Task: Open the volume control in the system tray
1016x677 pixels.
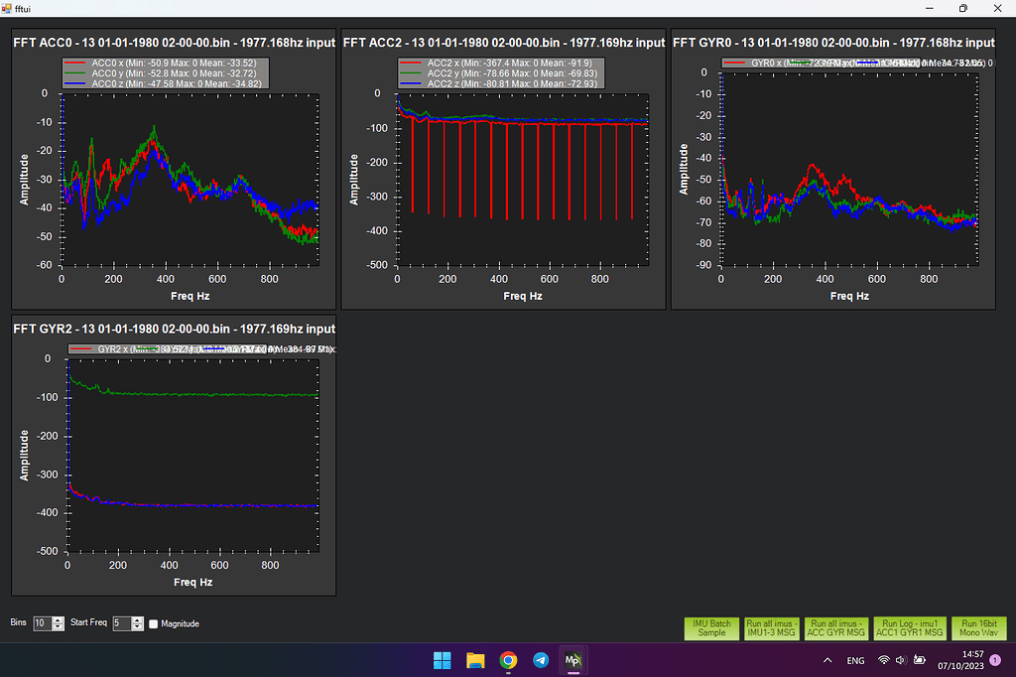Action: pyautogui.click(x=900, y=659)
